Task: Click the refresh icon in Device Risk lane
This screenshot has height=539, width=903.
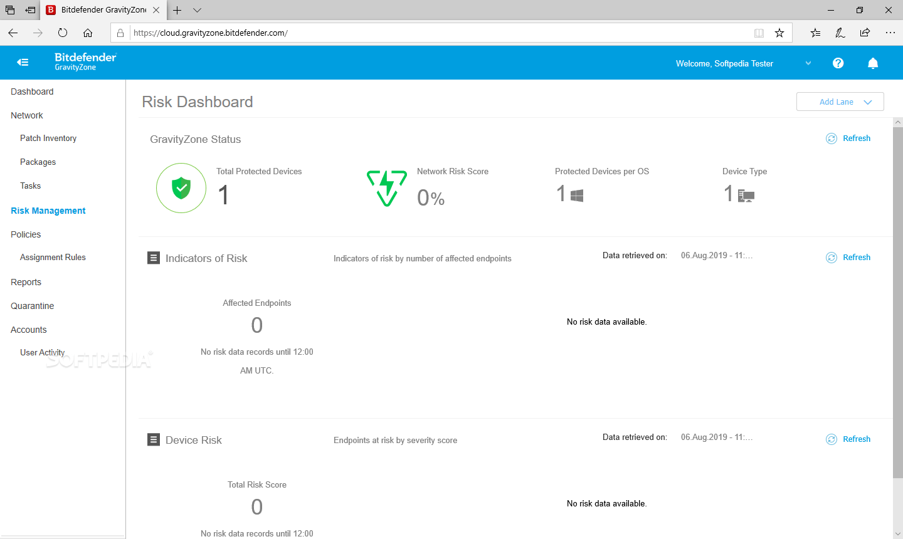Action: click(x=832, y=439)
